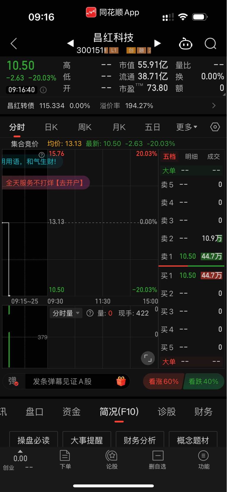Tap the 集合竞价 label

pos(25,144)
